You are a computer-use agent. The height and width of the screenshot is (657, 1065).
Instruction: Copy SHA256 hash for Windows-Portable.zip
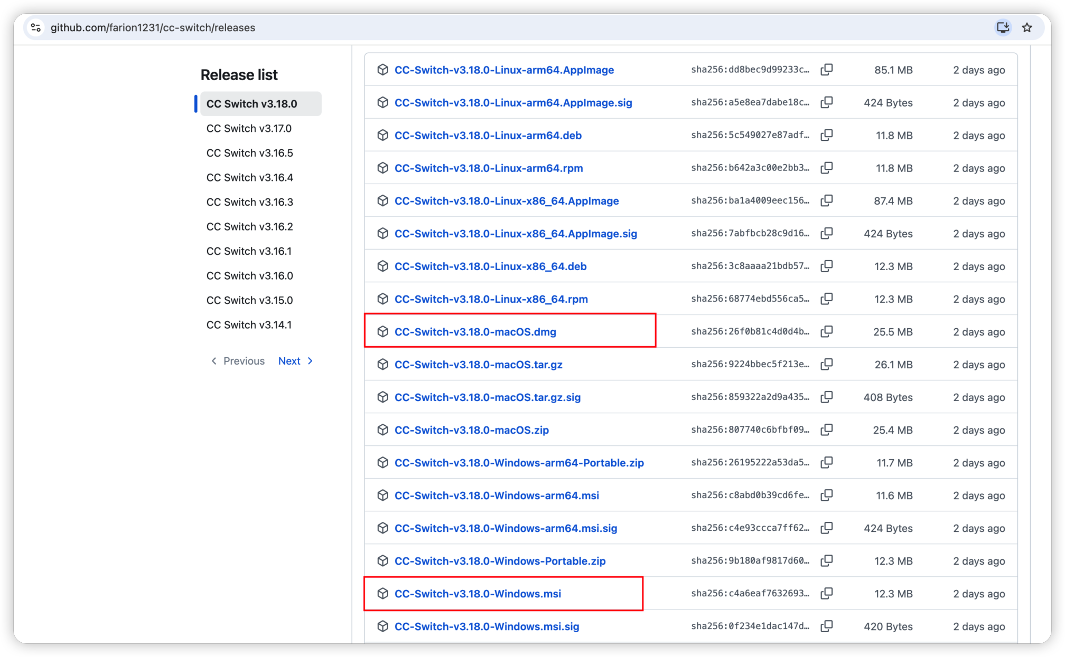pos(827,560)
